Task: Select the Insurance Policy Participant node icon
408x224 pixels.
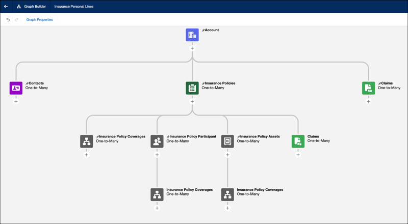Action: click(x=157, y=142)
